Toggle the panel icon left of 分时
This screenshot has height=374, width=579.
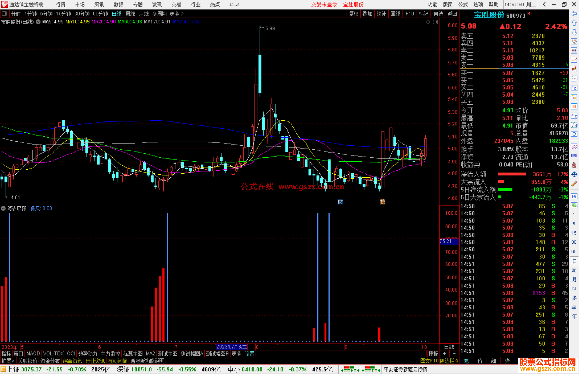[5, 14]
